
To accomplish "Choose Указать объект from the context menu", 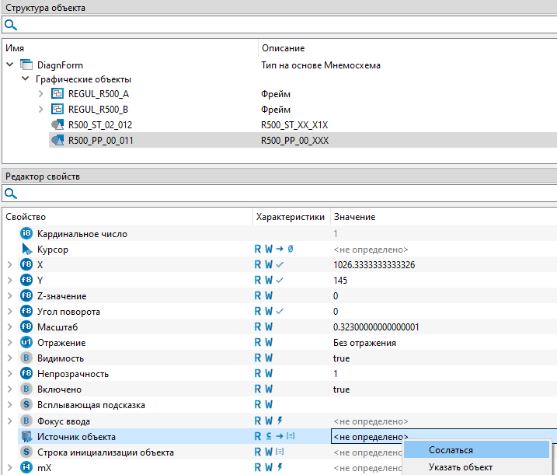I will tap(461, 467).
